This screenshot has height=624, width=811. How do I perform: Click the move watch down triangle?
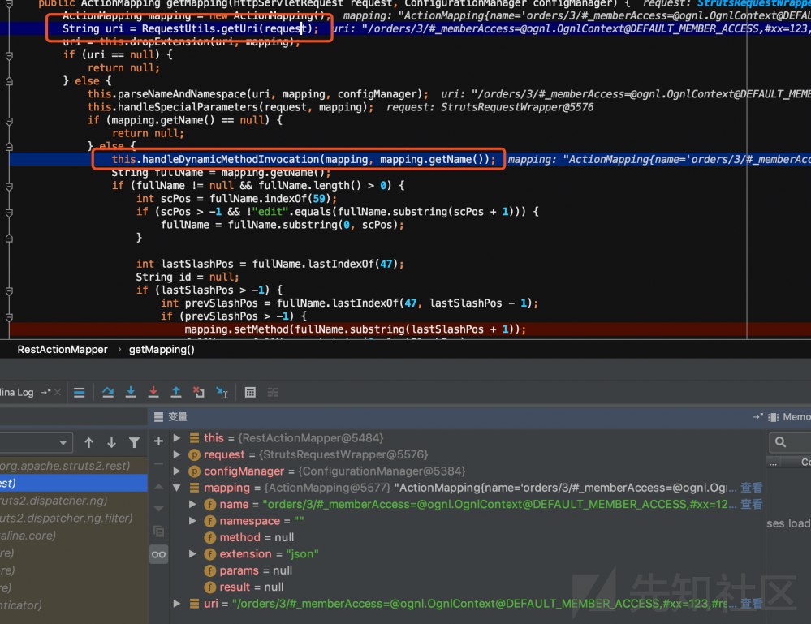click(x=159, y=509)
